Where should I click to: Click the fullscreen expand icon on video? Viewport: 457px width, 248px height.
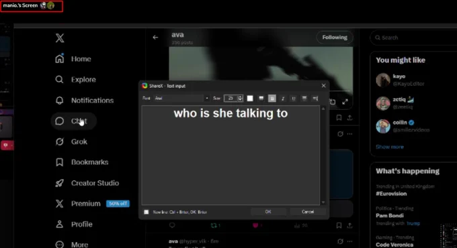click(x=345, y=102)
